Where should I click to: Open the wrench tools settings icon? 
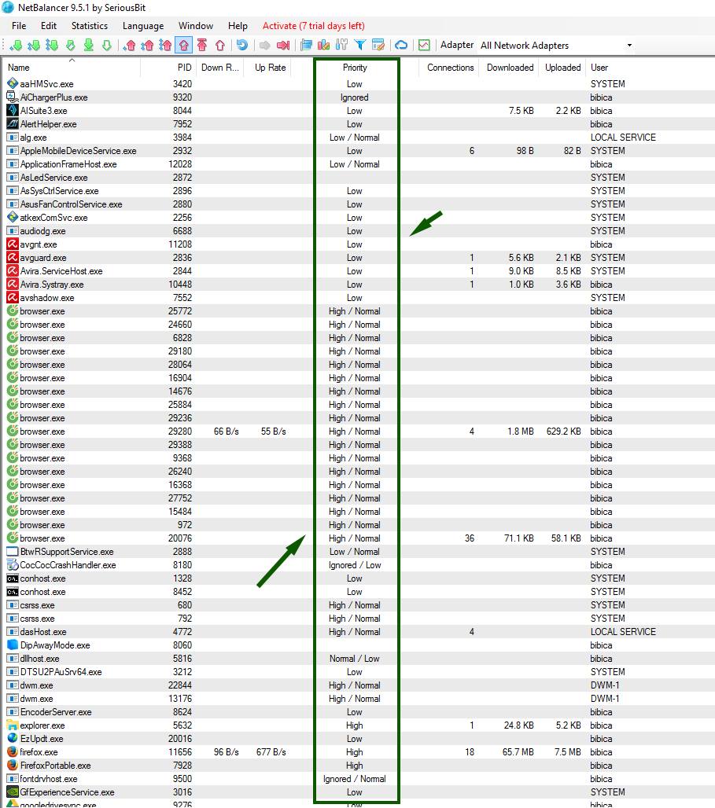coord(341,46)
